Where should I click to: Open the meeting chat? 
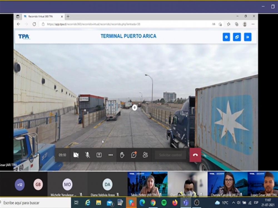[134, 155]
